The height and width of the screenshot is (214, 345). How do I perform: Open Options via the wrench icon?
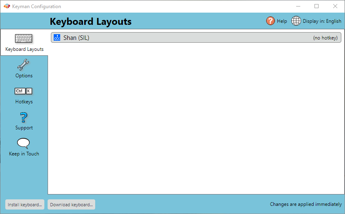[23, 65]
